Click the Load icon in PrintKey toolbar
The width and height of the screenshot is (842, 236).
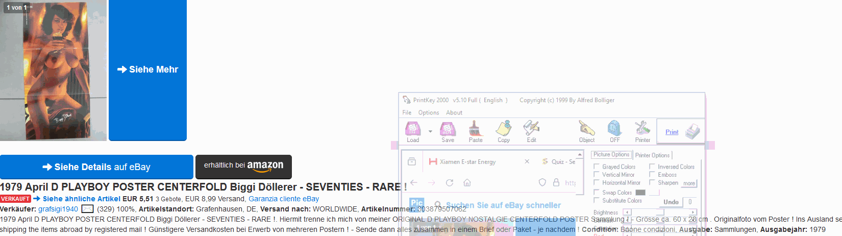click(413, 129)
